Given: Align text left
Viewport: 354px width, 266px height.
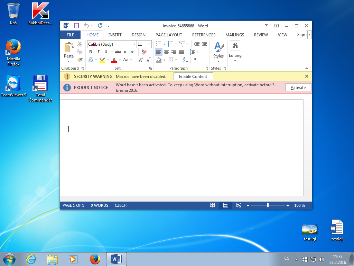Looking at the screenshot, I should coord(159,52).
